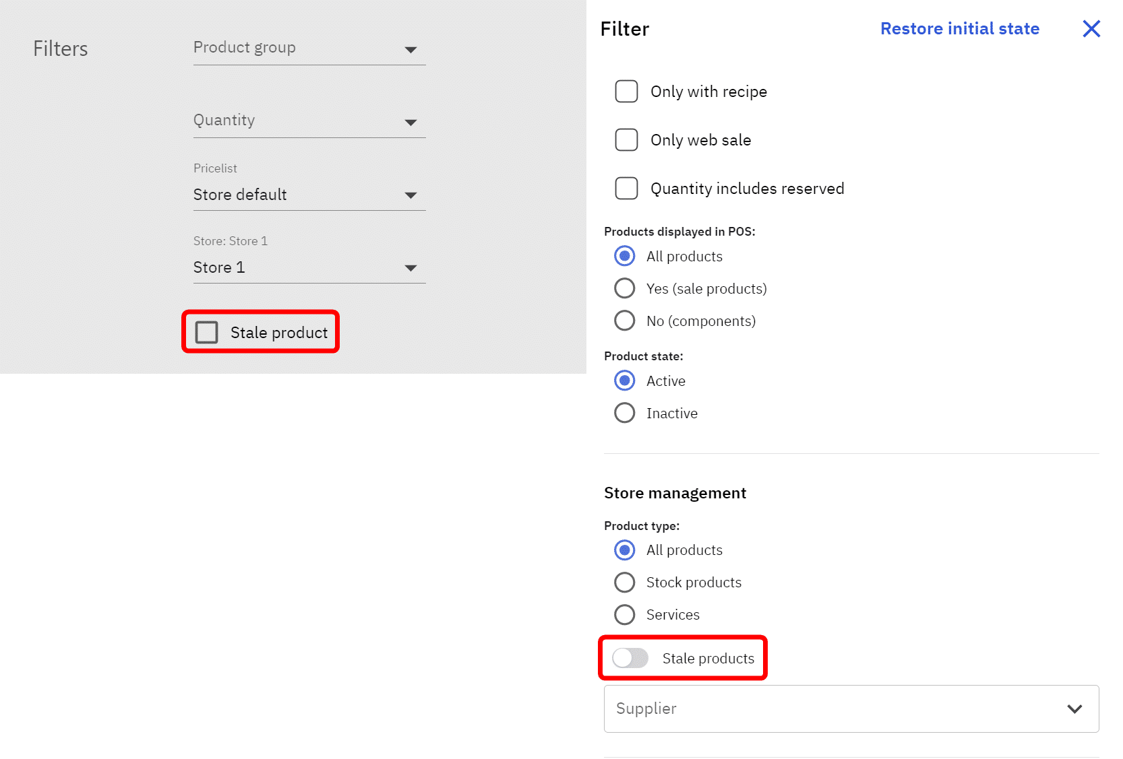Close the Filter panel with X icon
This screenshot has height=759, width=1123.
[x=1091, y=29]
